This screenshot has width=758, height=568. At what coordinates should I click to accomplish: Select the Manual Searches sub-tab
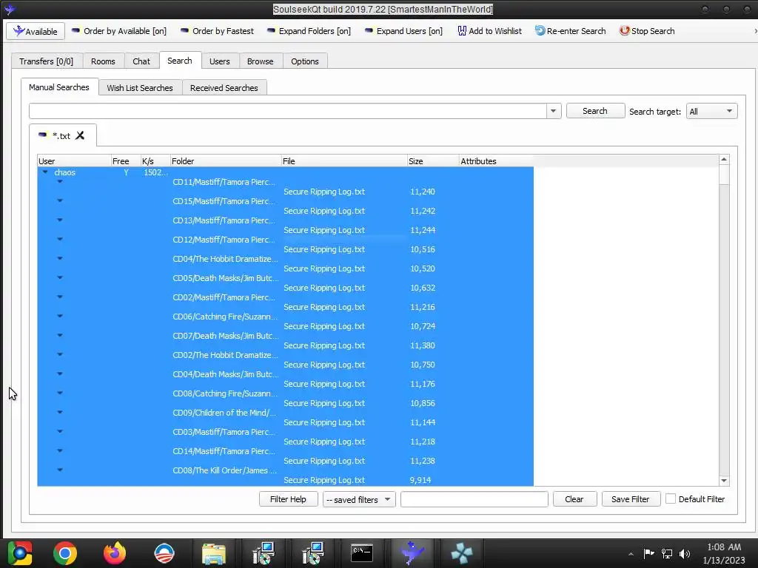(x=59, y=87)
